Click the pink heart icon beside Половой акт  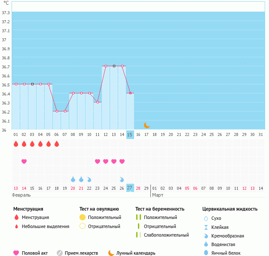pos(16,253)
